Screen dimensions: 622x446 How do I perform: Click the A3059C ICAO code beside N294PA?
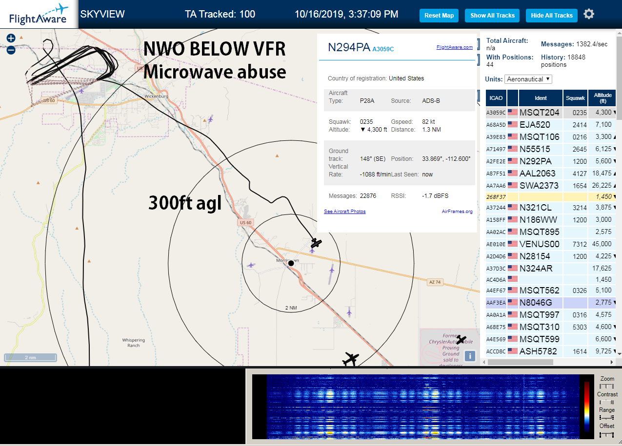383,49
